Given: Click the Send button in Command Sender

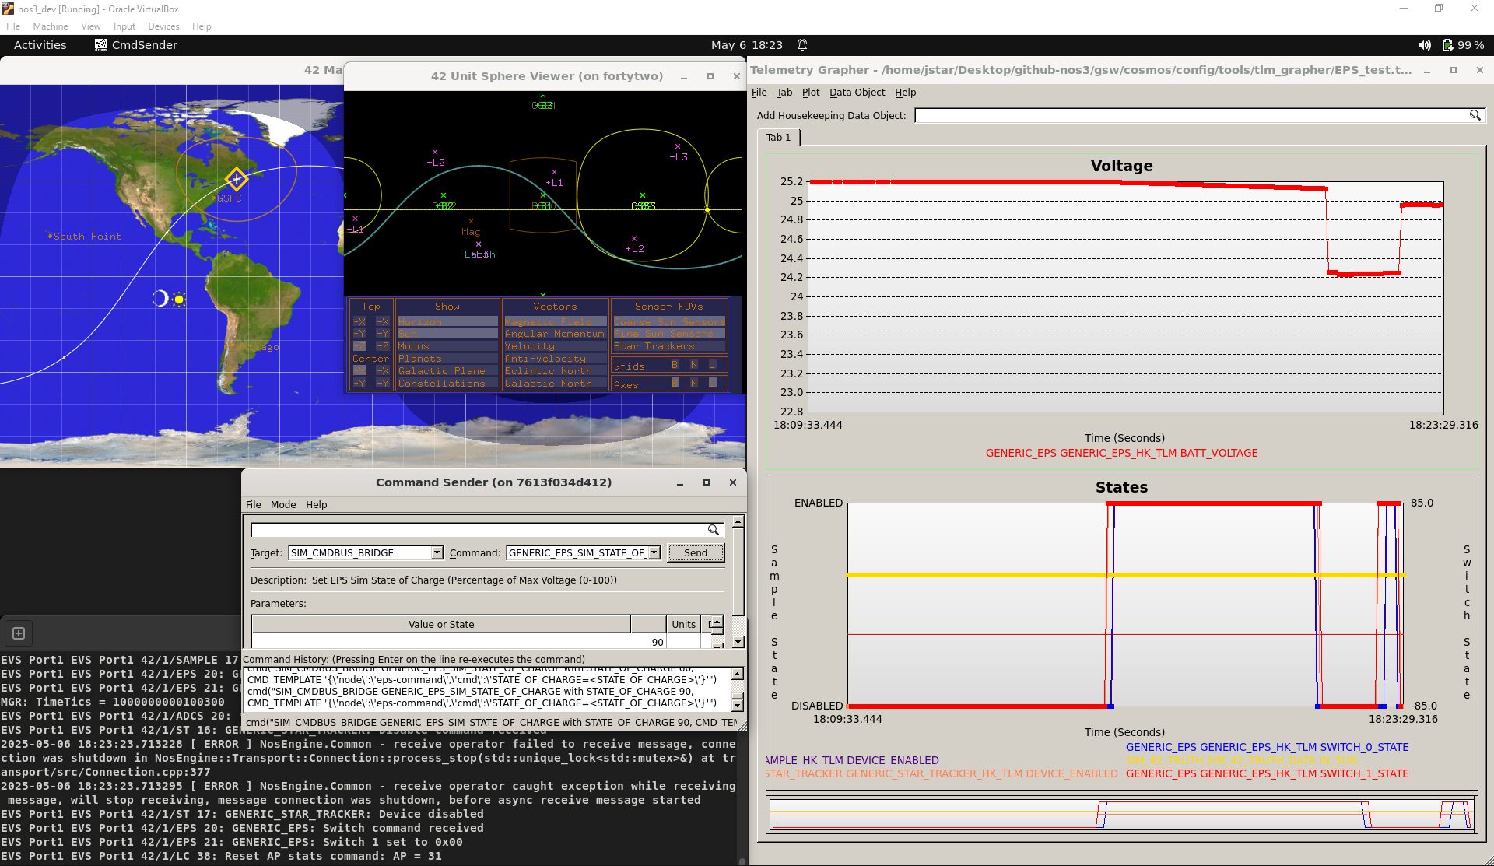Looking at the screenshot, I should 696,552.
